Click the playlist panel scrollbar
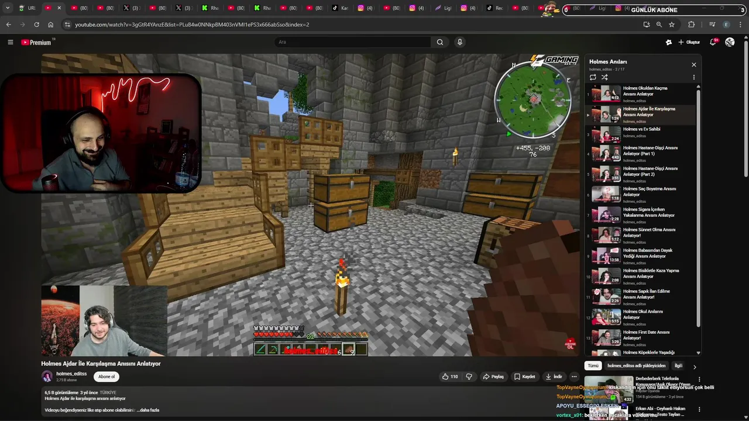749x421 pixels. (x=698, y=208)
